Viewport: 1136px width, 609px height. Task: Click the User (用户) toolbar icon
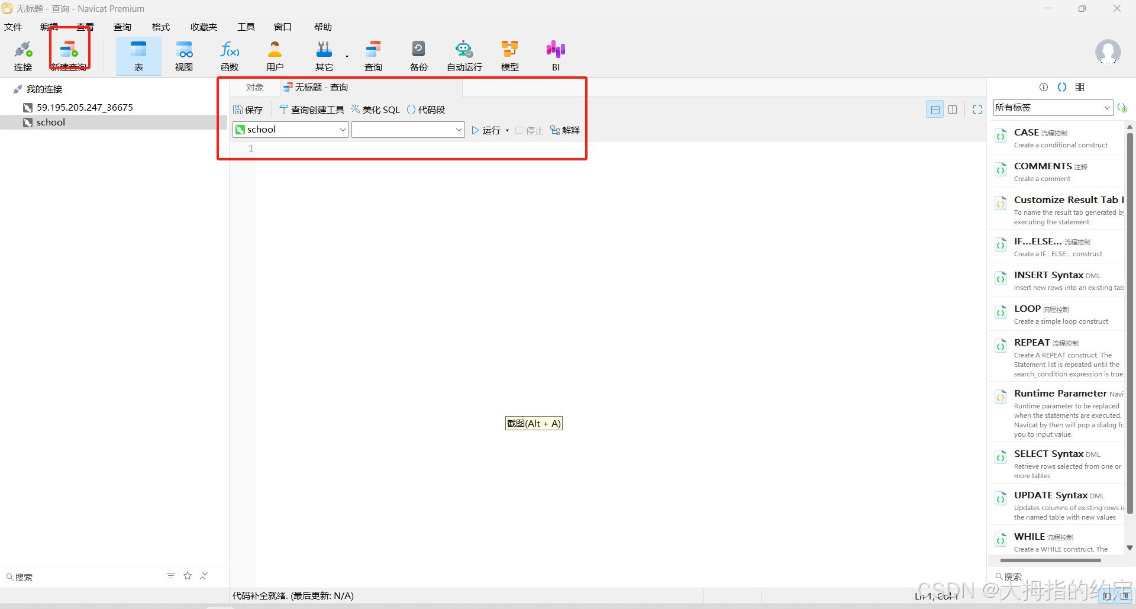275,55
